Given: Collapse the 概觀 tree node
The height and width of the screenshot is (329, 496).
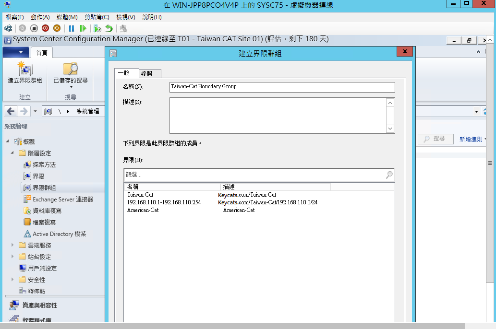Looking at the screenshot, I should point(7,141).
